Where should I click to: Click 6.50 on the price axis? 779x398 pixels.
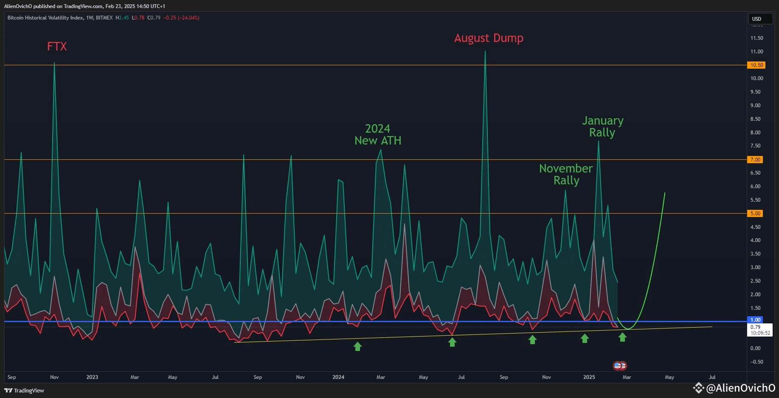(x=755, y=173)
